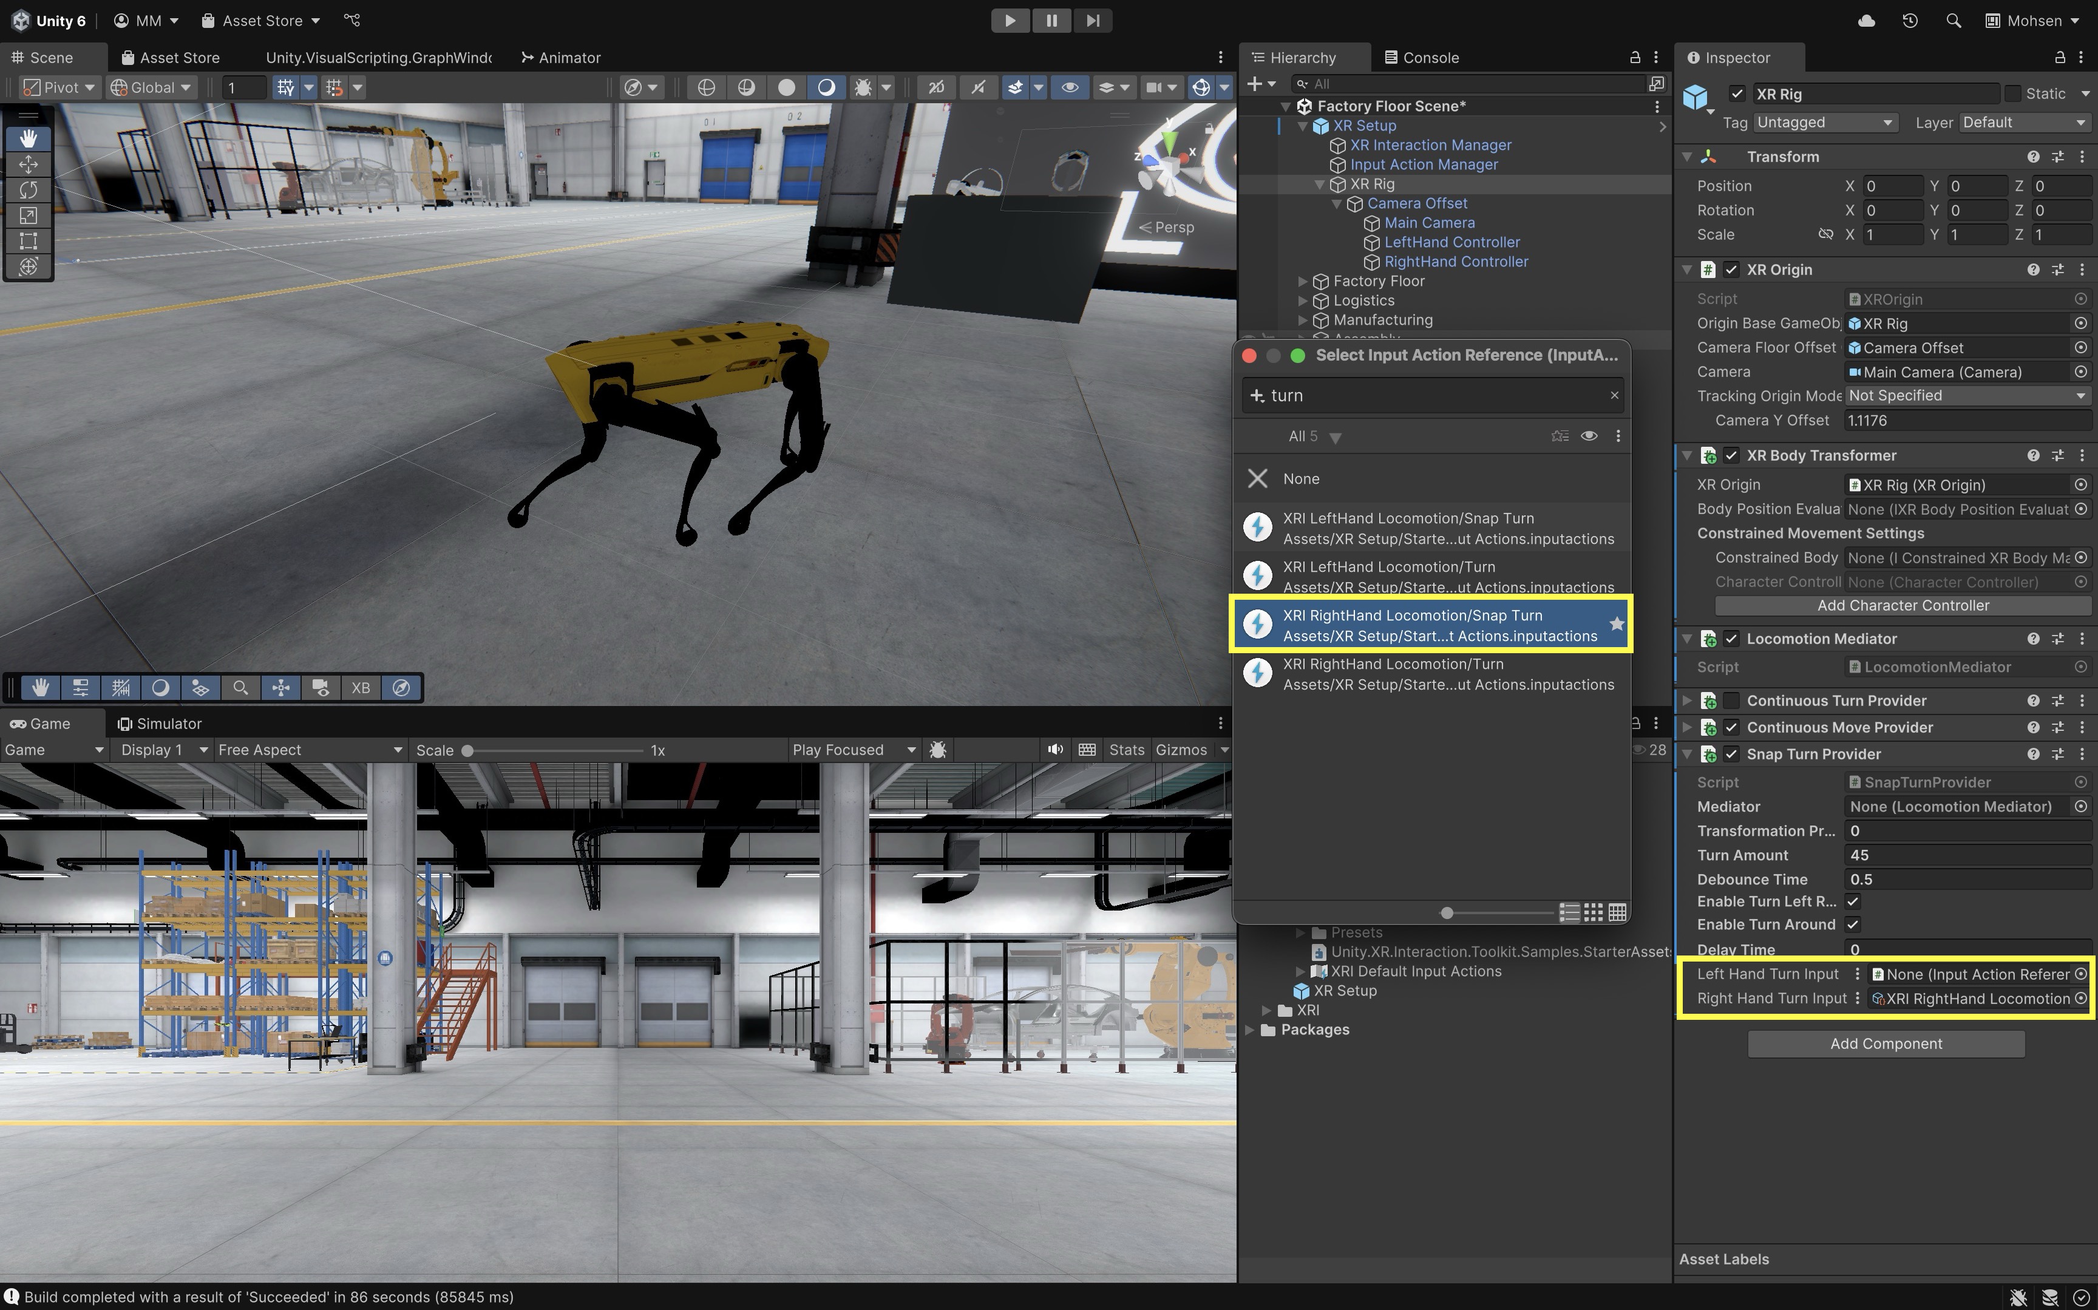This screenshot has width=2098, height=1310.
Task: Select None in action picker
Action: pos(1431,478)
